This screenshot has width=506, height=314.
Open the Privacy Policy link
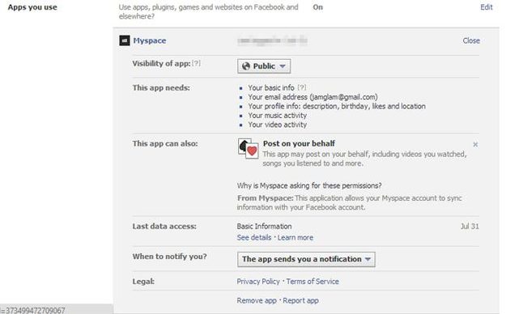coord(258,282)
